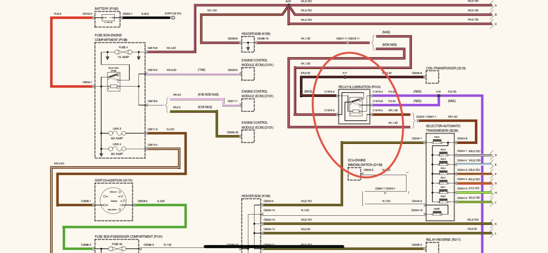This screenshot has height=253, width=548.
Task: Click the SWITCH-IGNITION (S176) label
Action: [x=113, y=181]
